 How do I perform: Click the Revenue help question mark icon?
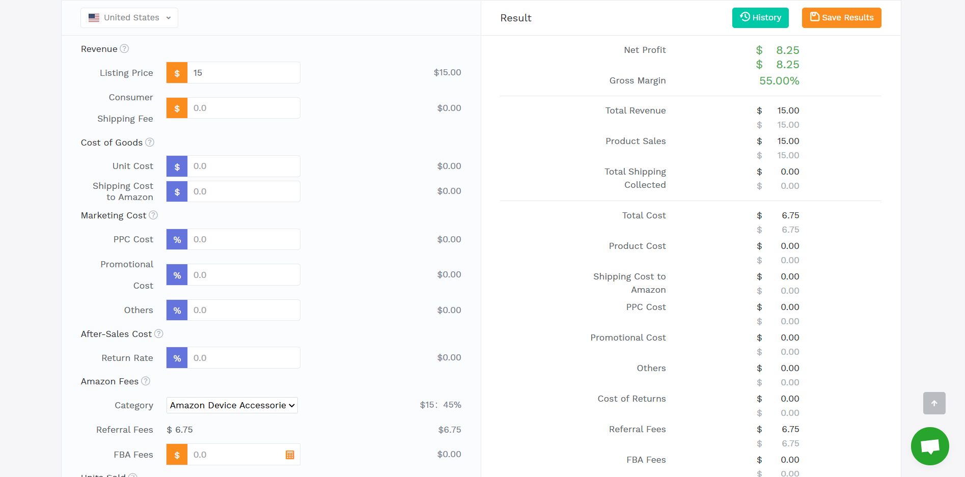pos(124,49)
